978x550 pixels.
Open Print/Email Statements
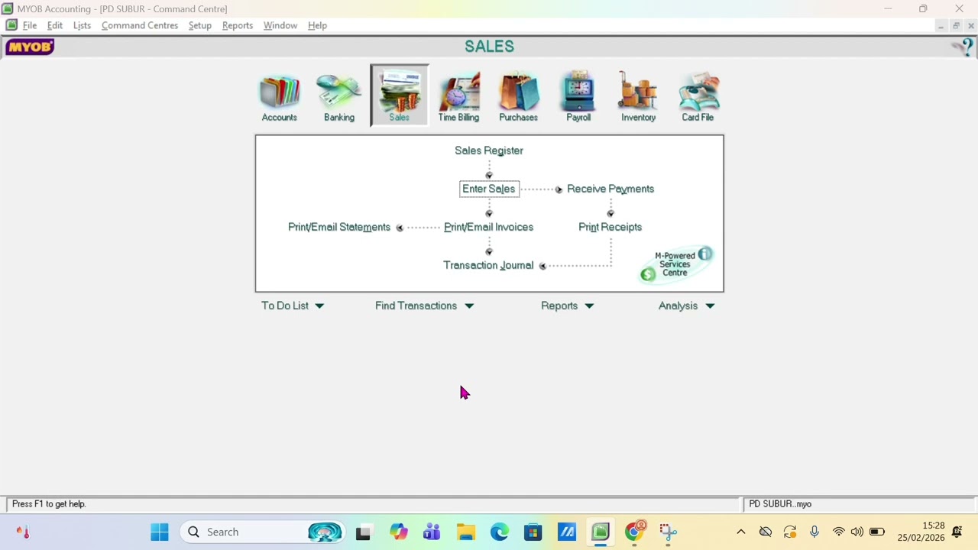pyautogui.click(x=339, y=227)
